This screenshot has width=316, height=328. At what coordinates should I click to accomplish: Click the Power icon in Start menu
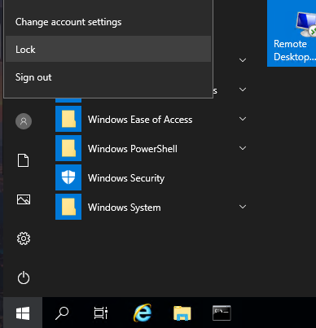24,278
